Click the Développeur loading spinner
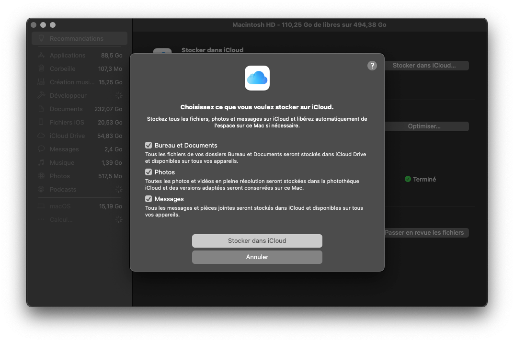Viewport: 514px width, 342px height. point(119,95)
